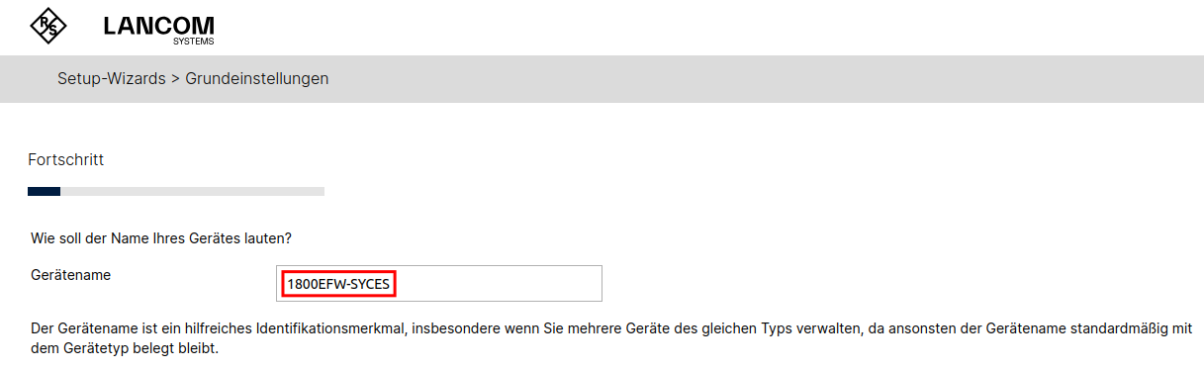Click the Fortschritt heading

[x=65, y=159]
